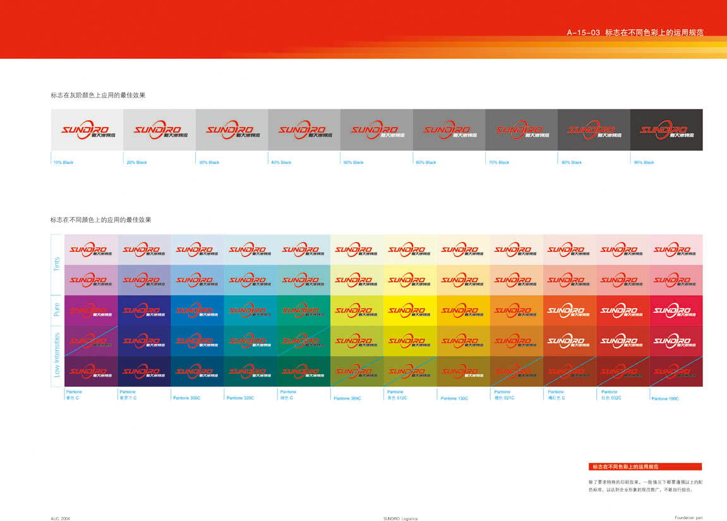Select the 20% Black logo swatch
This screenshot has height=521, width=727.
click(160, 130)
